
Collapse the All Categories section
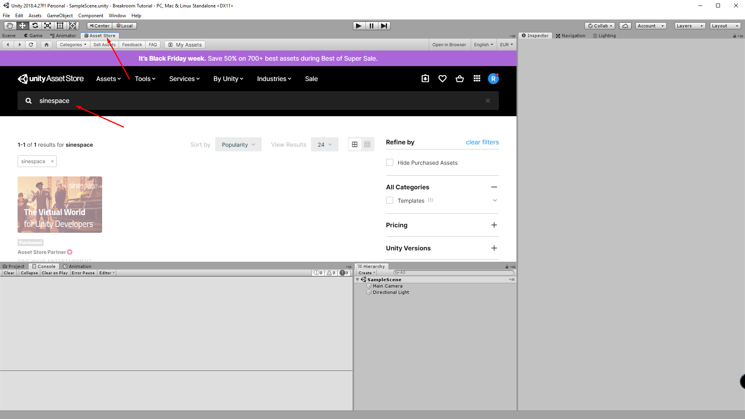494,187
